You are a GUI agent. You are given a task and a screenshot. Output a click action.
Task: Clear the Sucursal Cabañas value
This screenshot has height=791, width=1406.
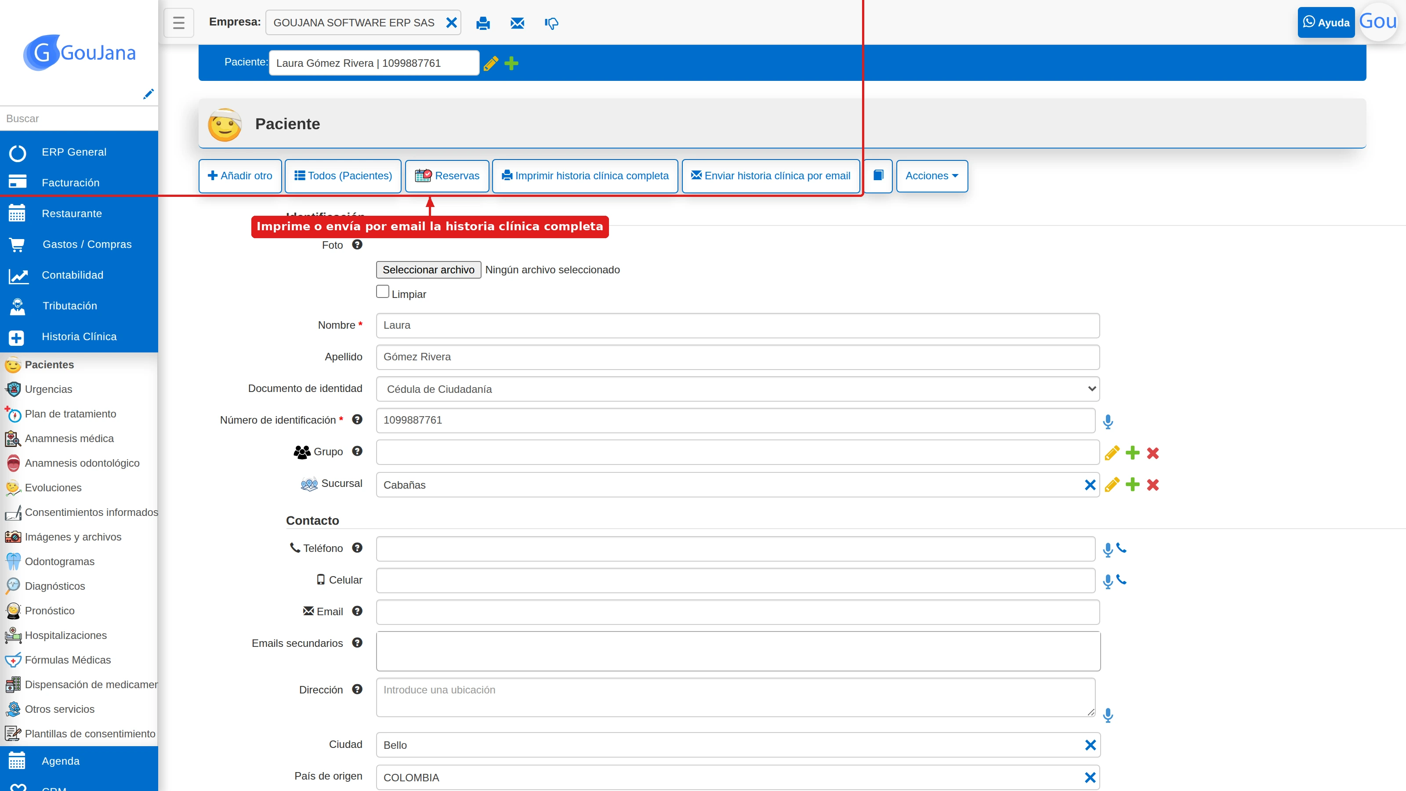1090,485
